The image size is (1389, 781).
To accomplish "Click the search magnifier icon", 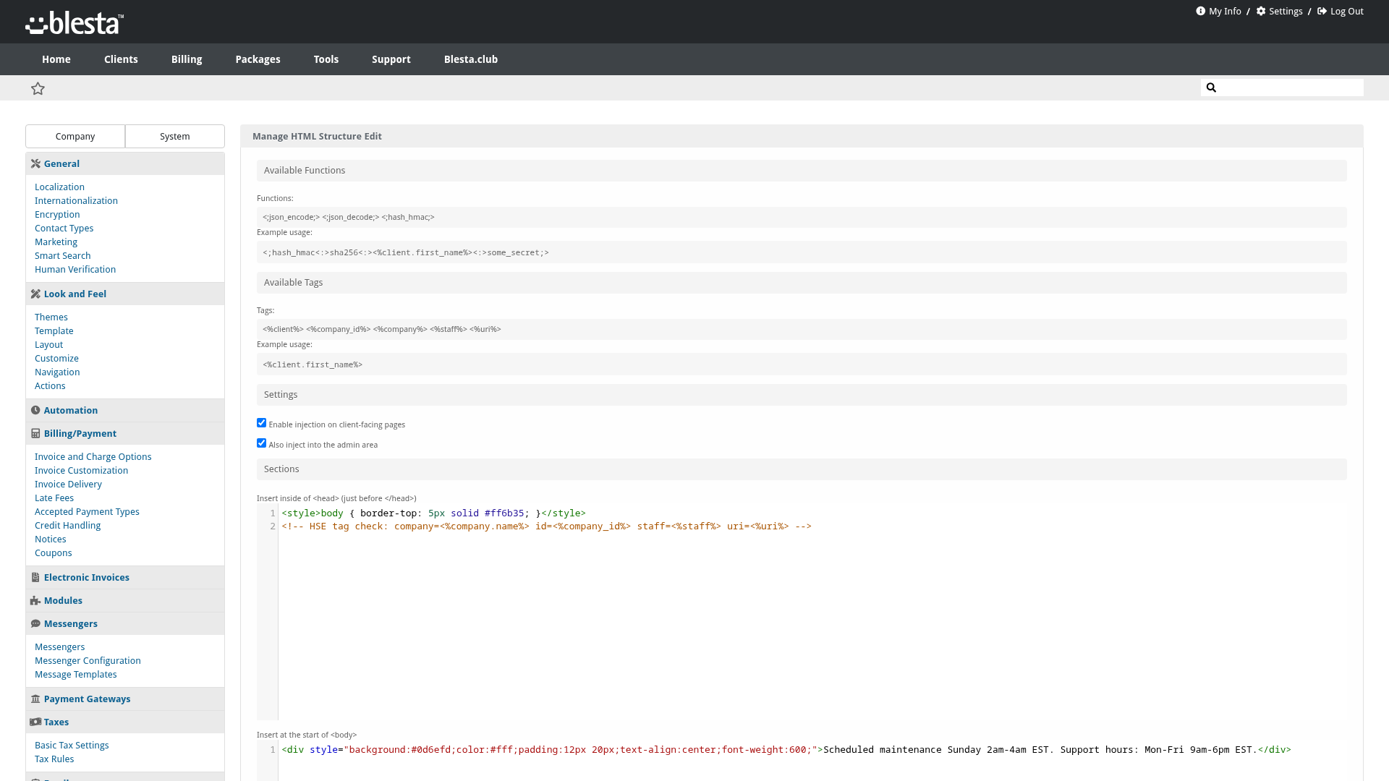I will tap(1211, 88).
